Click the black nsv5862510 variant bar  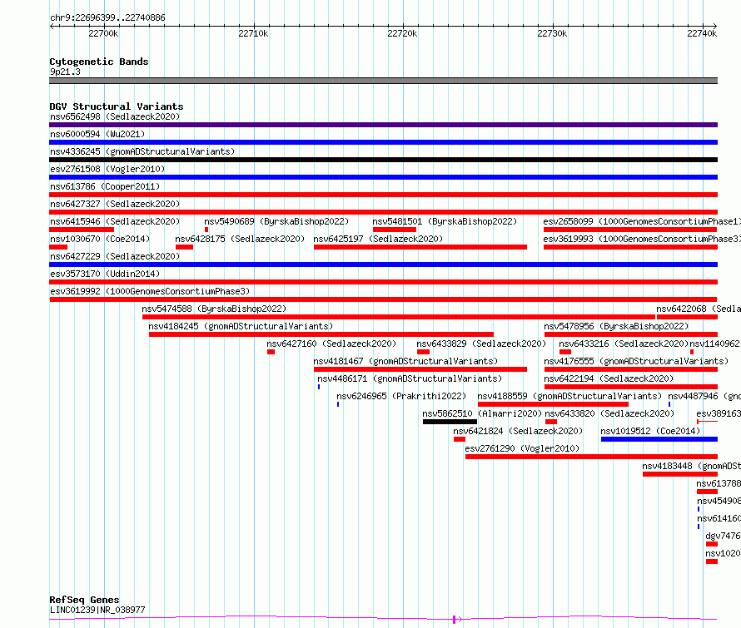(x=450, y=422)
